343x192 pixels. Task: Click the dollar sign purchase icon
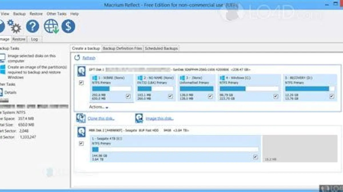tap(68, 26)
